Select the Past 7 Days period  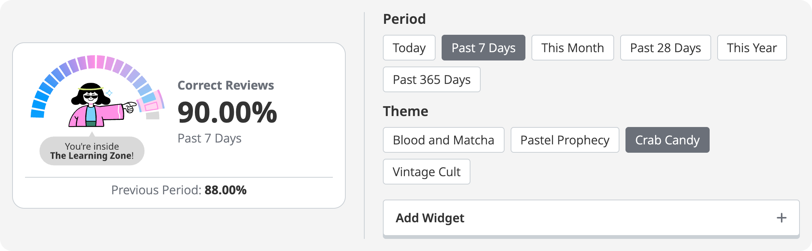pos(483,48)
